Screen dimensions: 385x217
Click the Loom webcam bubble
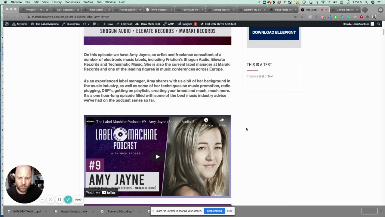click(24, 184)
